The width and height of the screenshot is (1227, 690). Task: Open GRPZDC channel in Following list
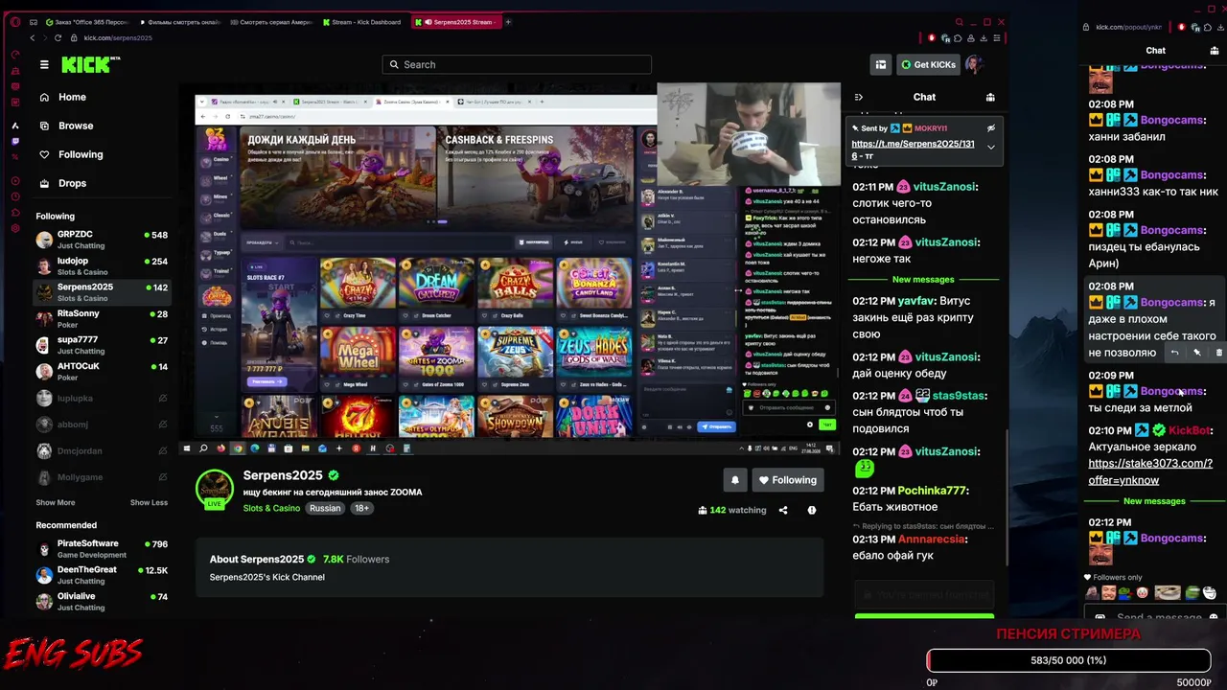click(x=102, y=240)
